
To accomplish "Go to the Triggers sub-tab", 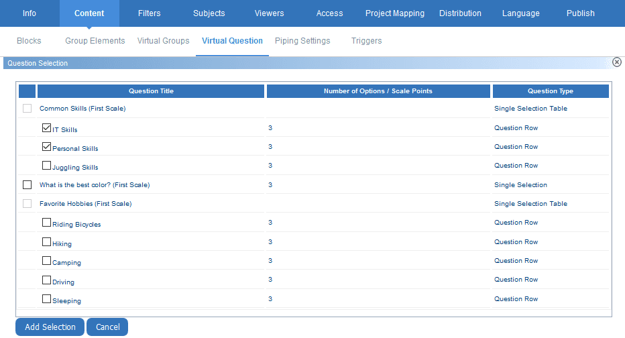I will click(x=366, y=41).
